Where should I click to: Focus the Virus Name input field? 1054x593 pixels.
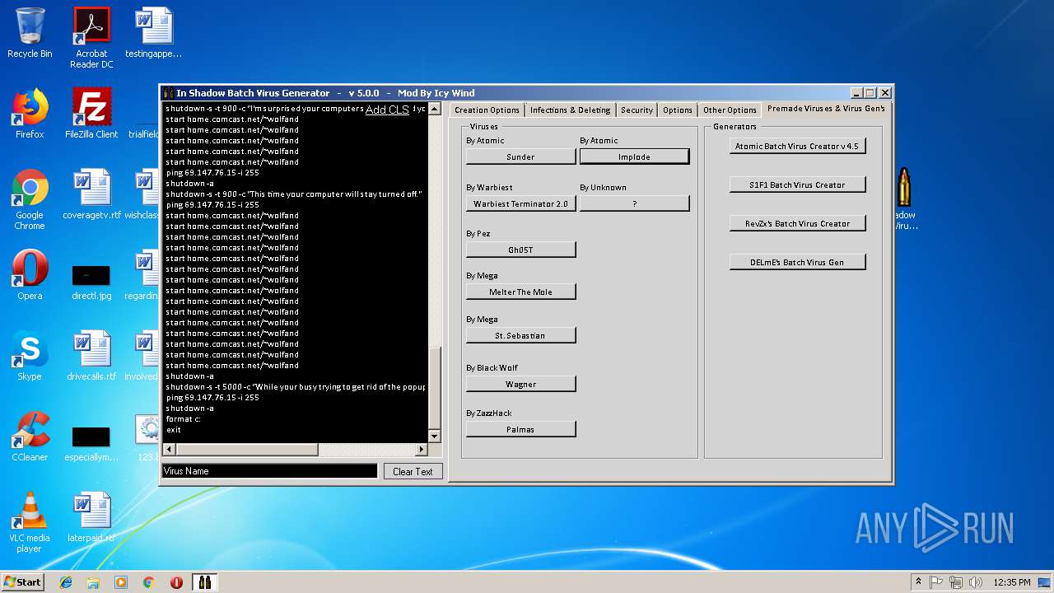tap(269, 471)
